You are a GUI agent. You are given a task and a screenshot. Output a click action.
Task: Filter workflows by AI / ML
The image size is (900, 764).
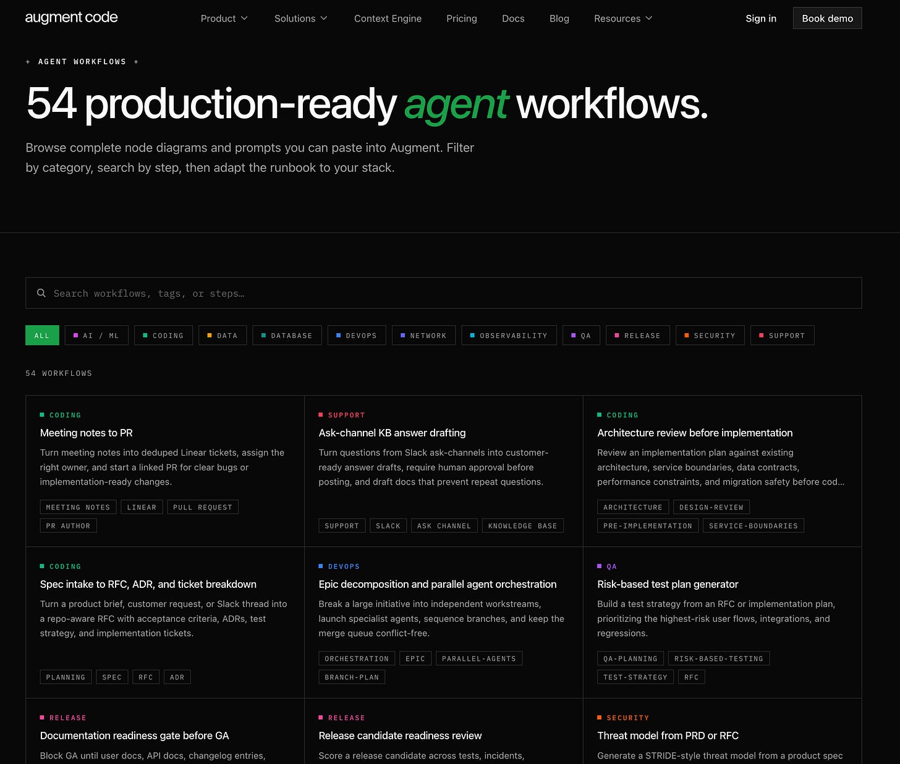[96, 336]
